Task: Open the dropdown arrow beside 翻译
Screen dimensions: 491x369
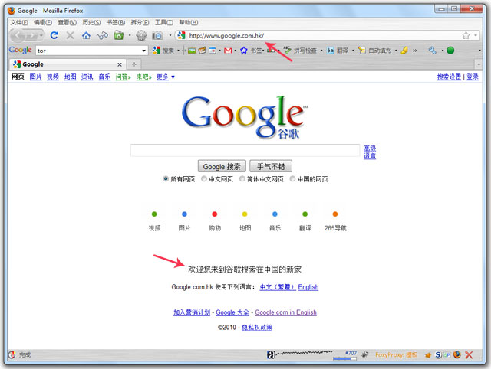Action: click(353, 51)
